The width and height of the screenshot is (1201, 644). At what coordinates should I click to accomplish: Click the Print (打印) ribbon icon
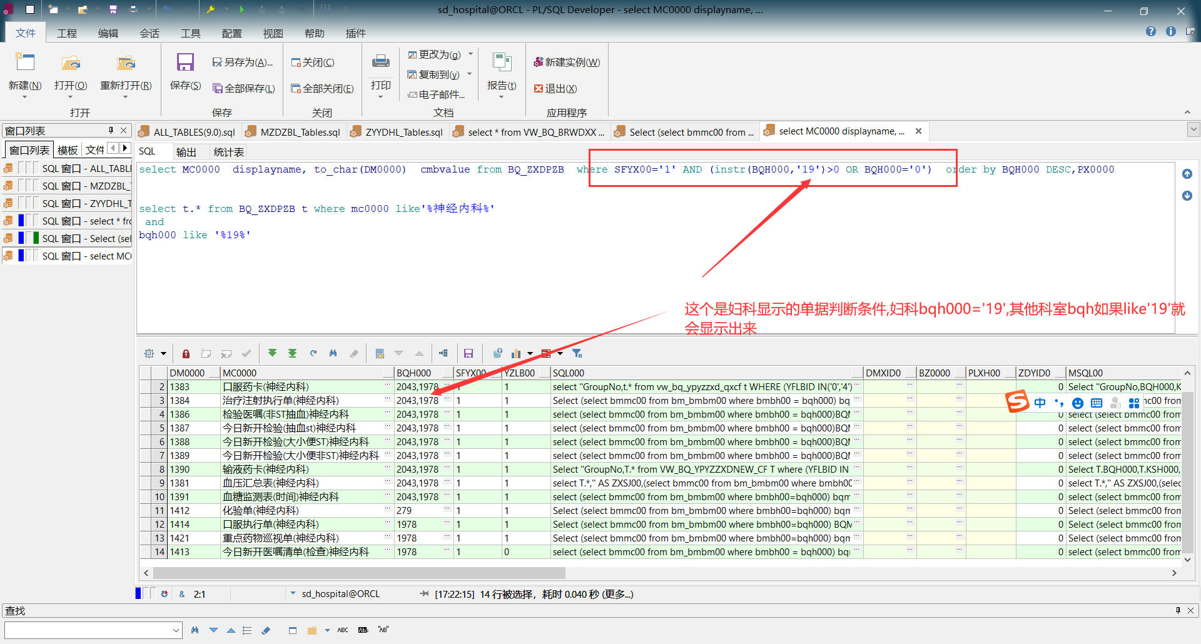pyautogui.click(x=381, y=61)
